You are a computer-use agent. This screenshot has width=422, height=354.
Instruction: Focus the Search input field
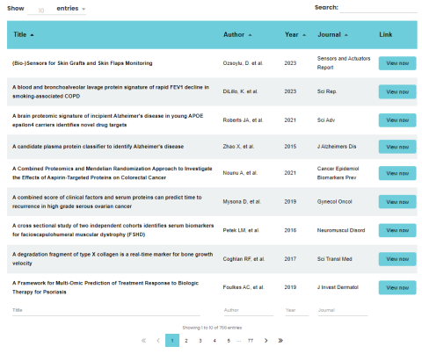pyautogui.click(x=378, y=8)
